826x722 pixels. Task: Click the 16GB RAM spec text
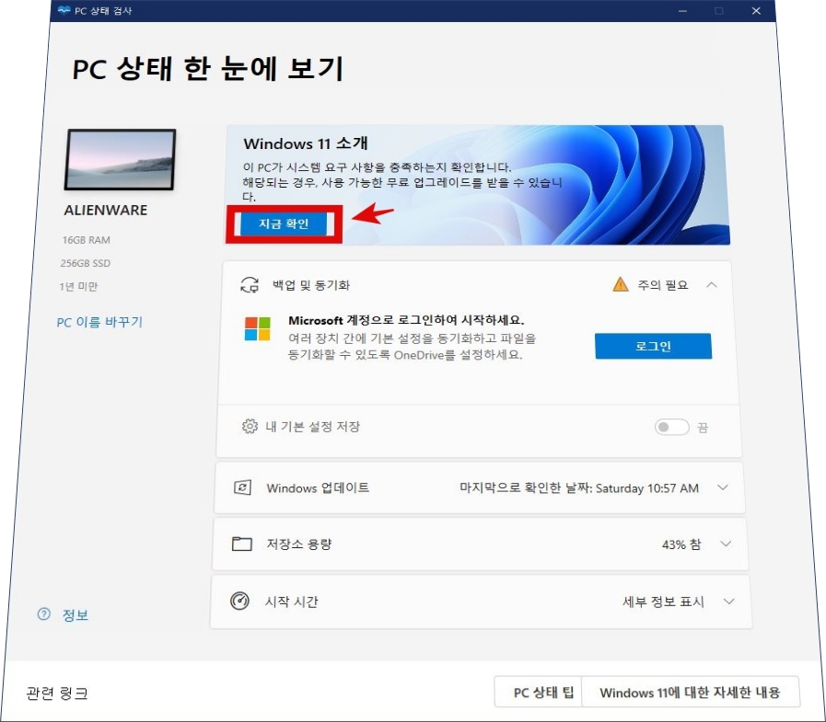86,240
